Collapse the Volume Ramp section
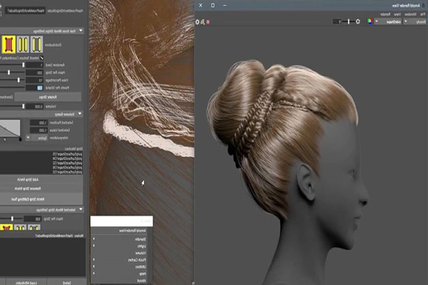 tap(80, 114)
